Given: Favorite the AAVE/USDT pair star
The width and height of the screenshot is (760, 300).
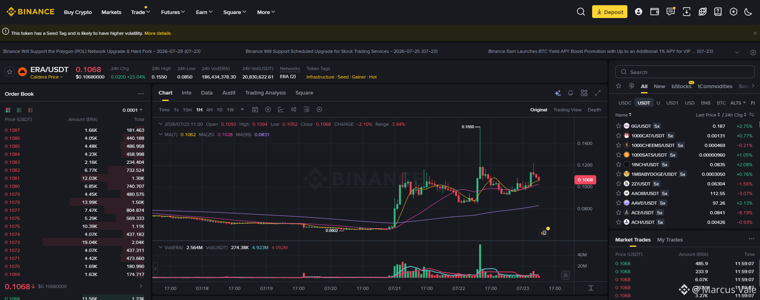Looking at the screenshot, I should point(619,203).
